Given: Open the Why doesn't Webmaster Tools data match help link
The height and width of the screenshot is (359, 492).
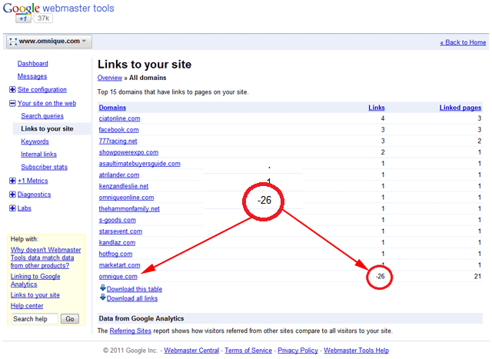Looking at the screenshot, I should click(46, 258).
